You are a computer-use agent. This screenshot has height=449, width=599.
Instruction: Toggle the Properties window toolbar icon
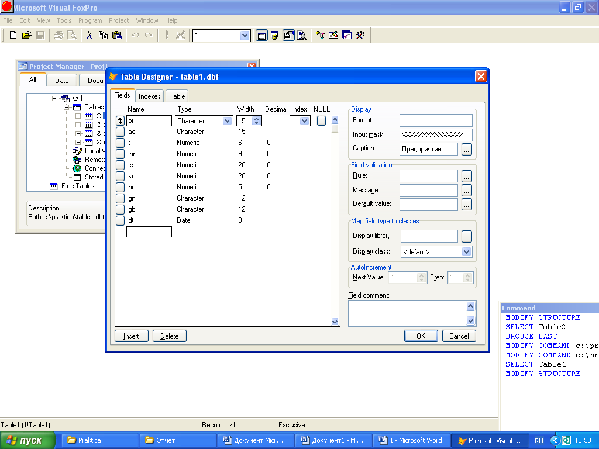[288, 36]
